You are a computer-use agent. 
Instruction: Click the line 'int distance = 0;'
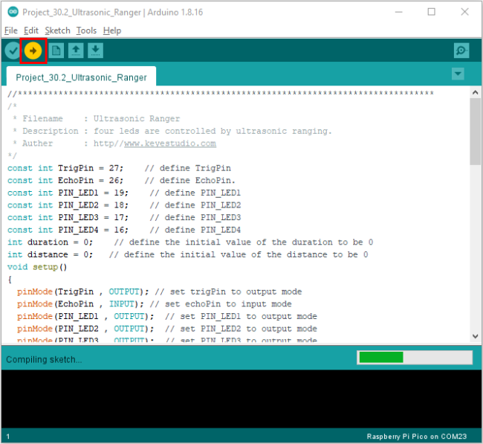point(50,254)
